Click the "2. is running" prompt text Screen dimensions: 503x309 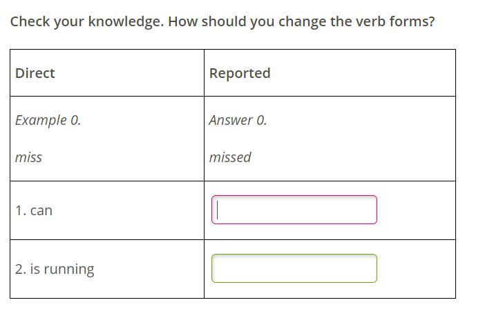pos(55,269)
